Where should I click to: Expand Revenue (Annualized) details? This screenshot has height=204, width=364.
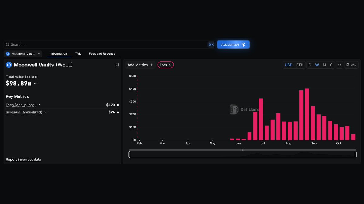coord(45,112)
